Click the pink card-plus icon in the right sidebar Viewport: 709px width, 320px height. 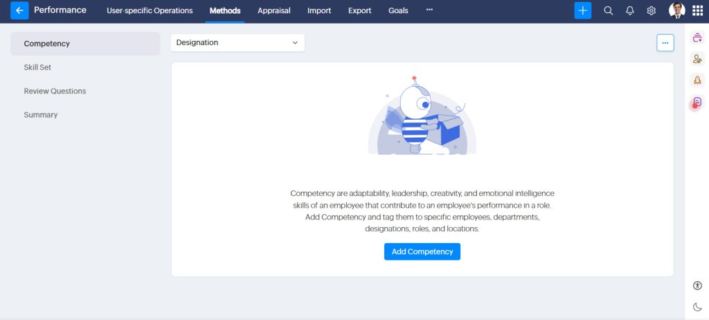tap(697, 37)
